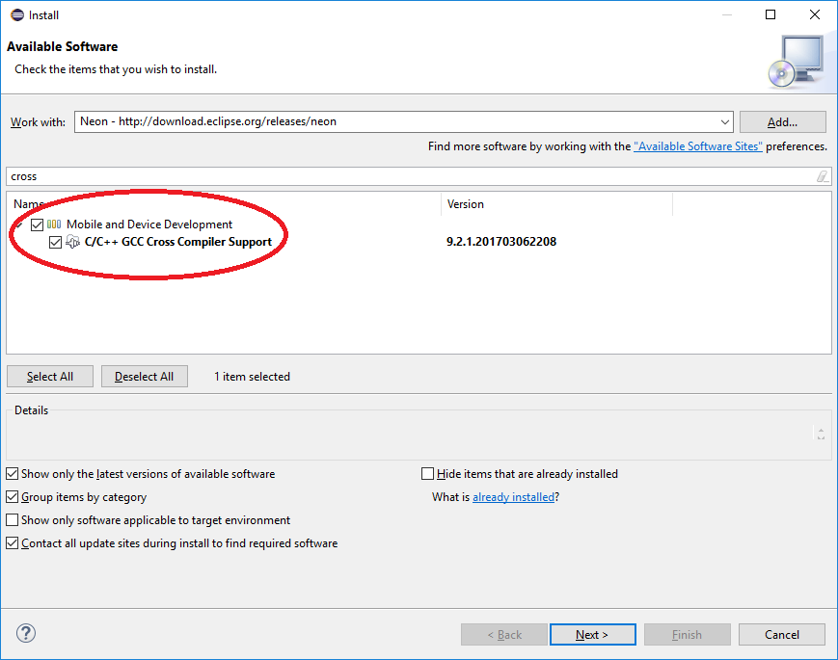Open the already installed link
This screenshot has width=838, height=660.
pyautogui.click(x=514, y=497)
